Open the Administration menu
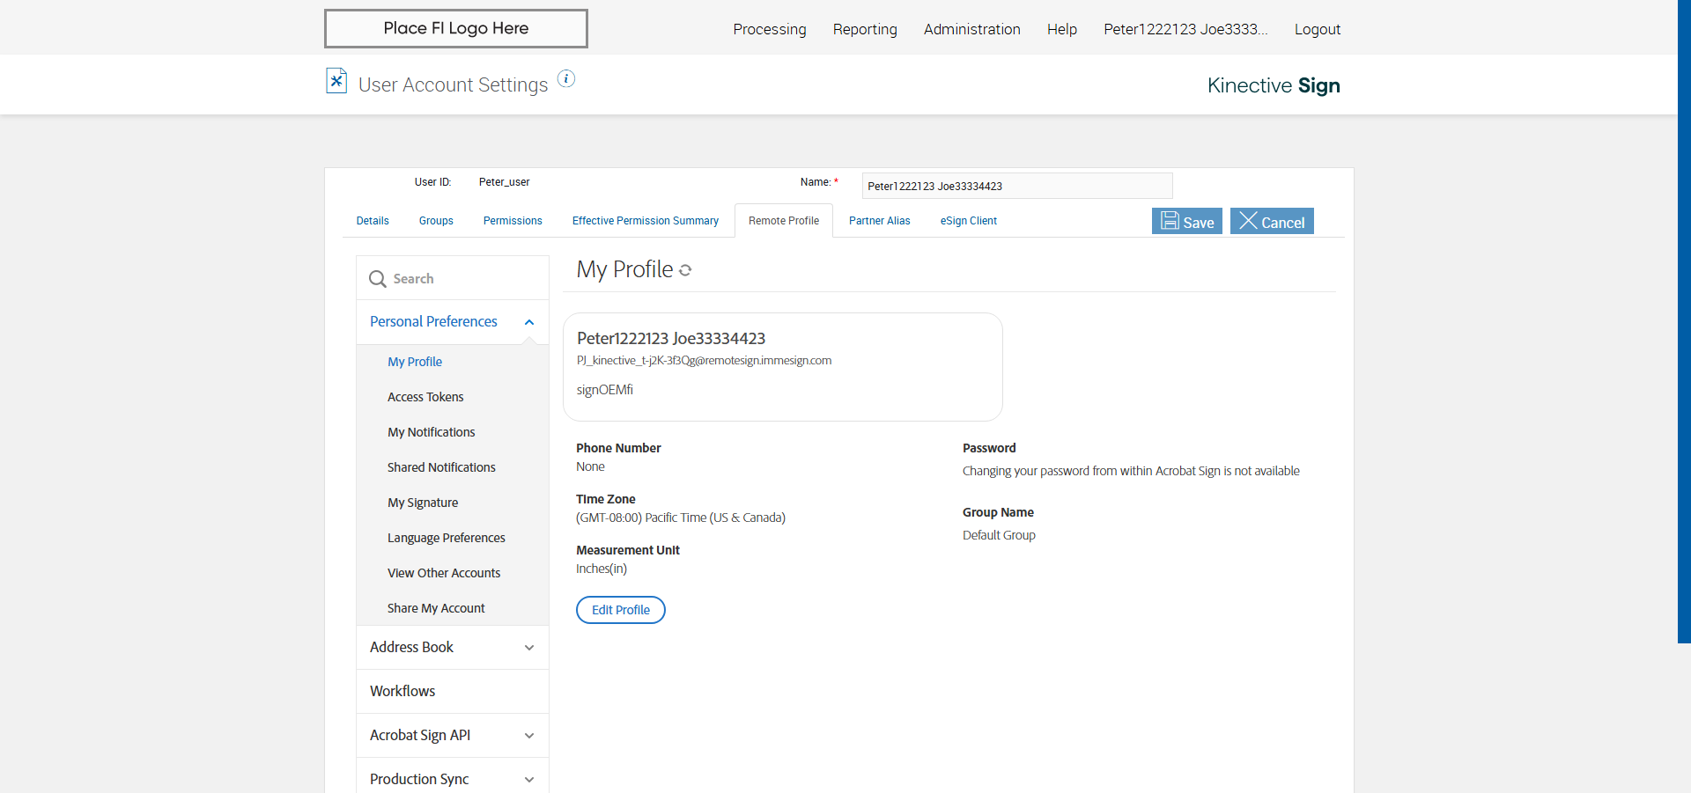The image size is (1691, 793). (971, 29)
